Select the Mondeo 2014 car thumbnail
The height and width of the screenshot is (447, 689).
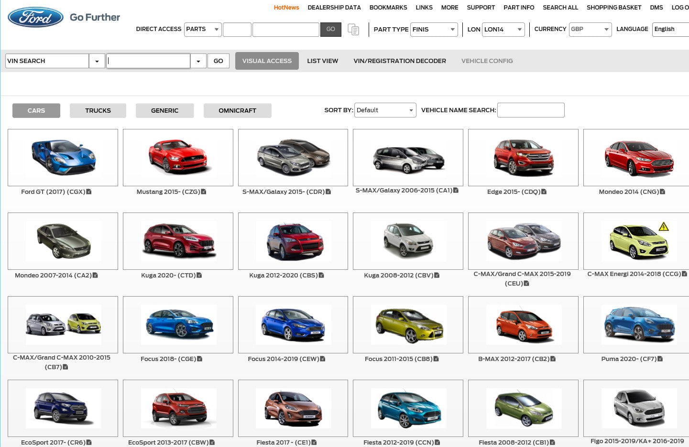click(638, 158)
